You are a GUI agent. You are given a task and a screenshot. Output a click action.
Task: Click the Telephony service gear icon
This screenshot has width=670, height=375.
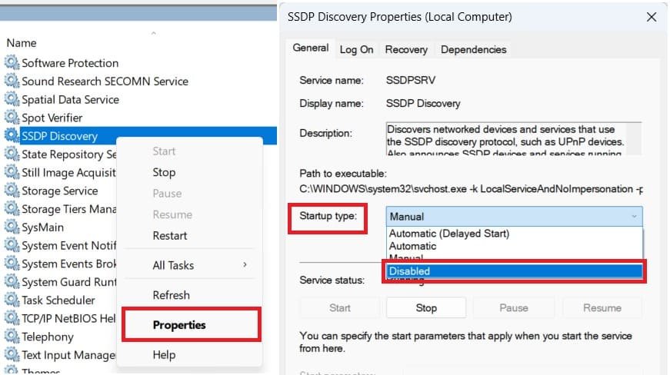point(12,337)
